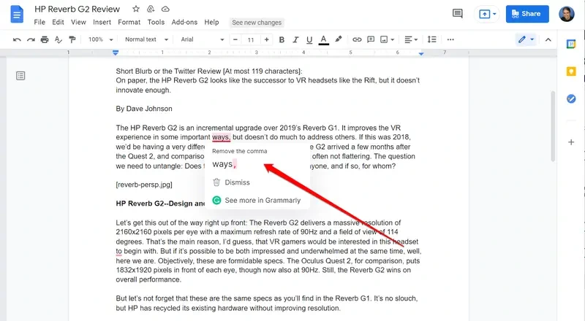Open the zoom 100% dropdown

click(101, 39)
